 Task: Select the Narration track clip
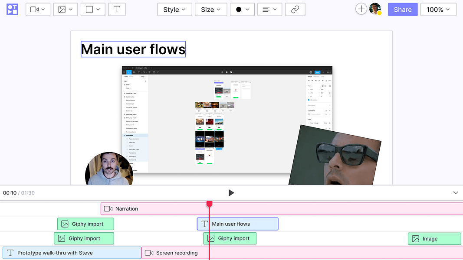coord(282,209)
